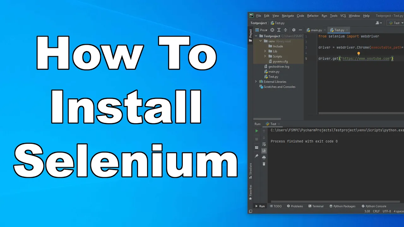Screen dimensions: 404x227
Task: Open the Window menu
Action: tap(354, 16)
